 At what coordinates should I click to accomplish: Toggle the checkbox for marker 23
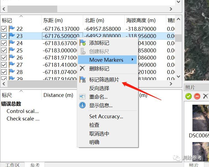click(4, 36)
